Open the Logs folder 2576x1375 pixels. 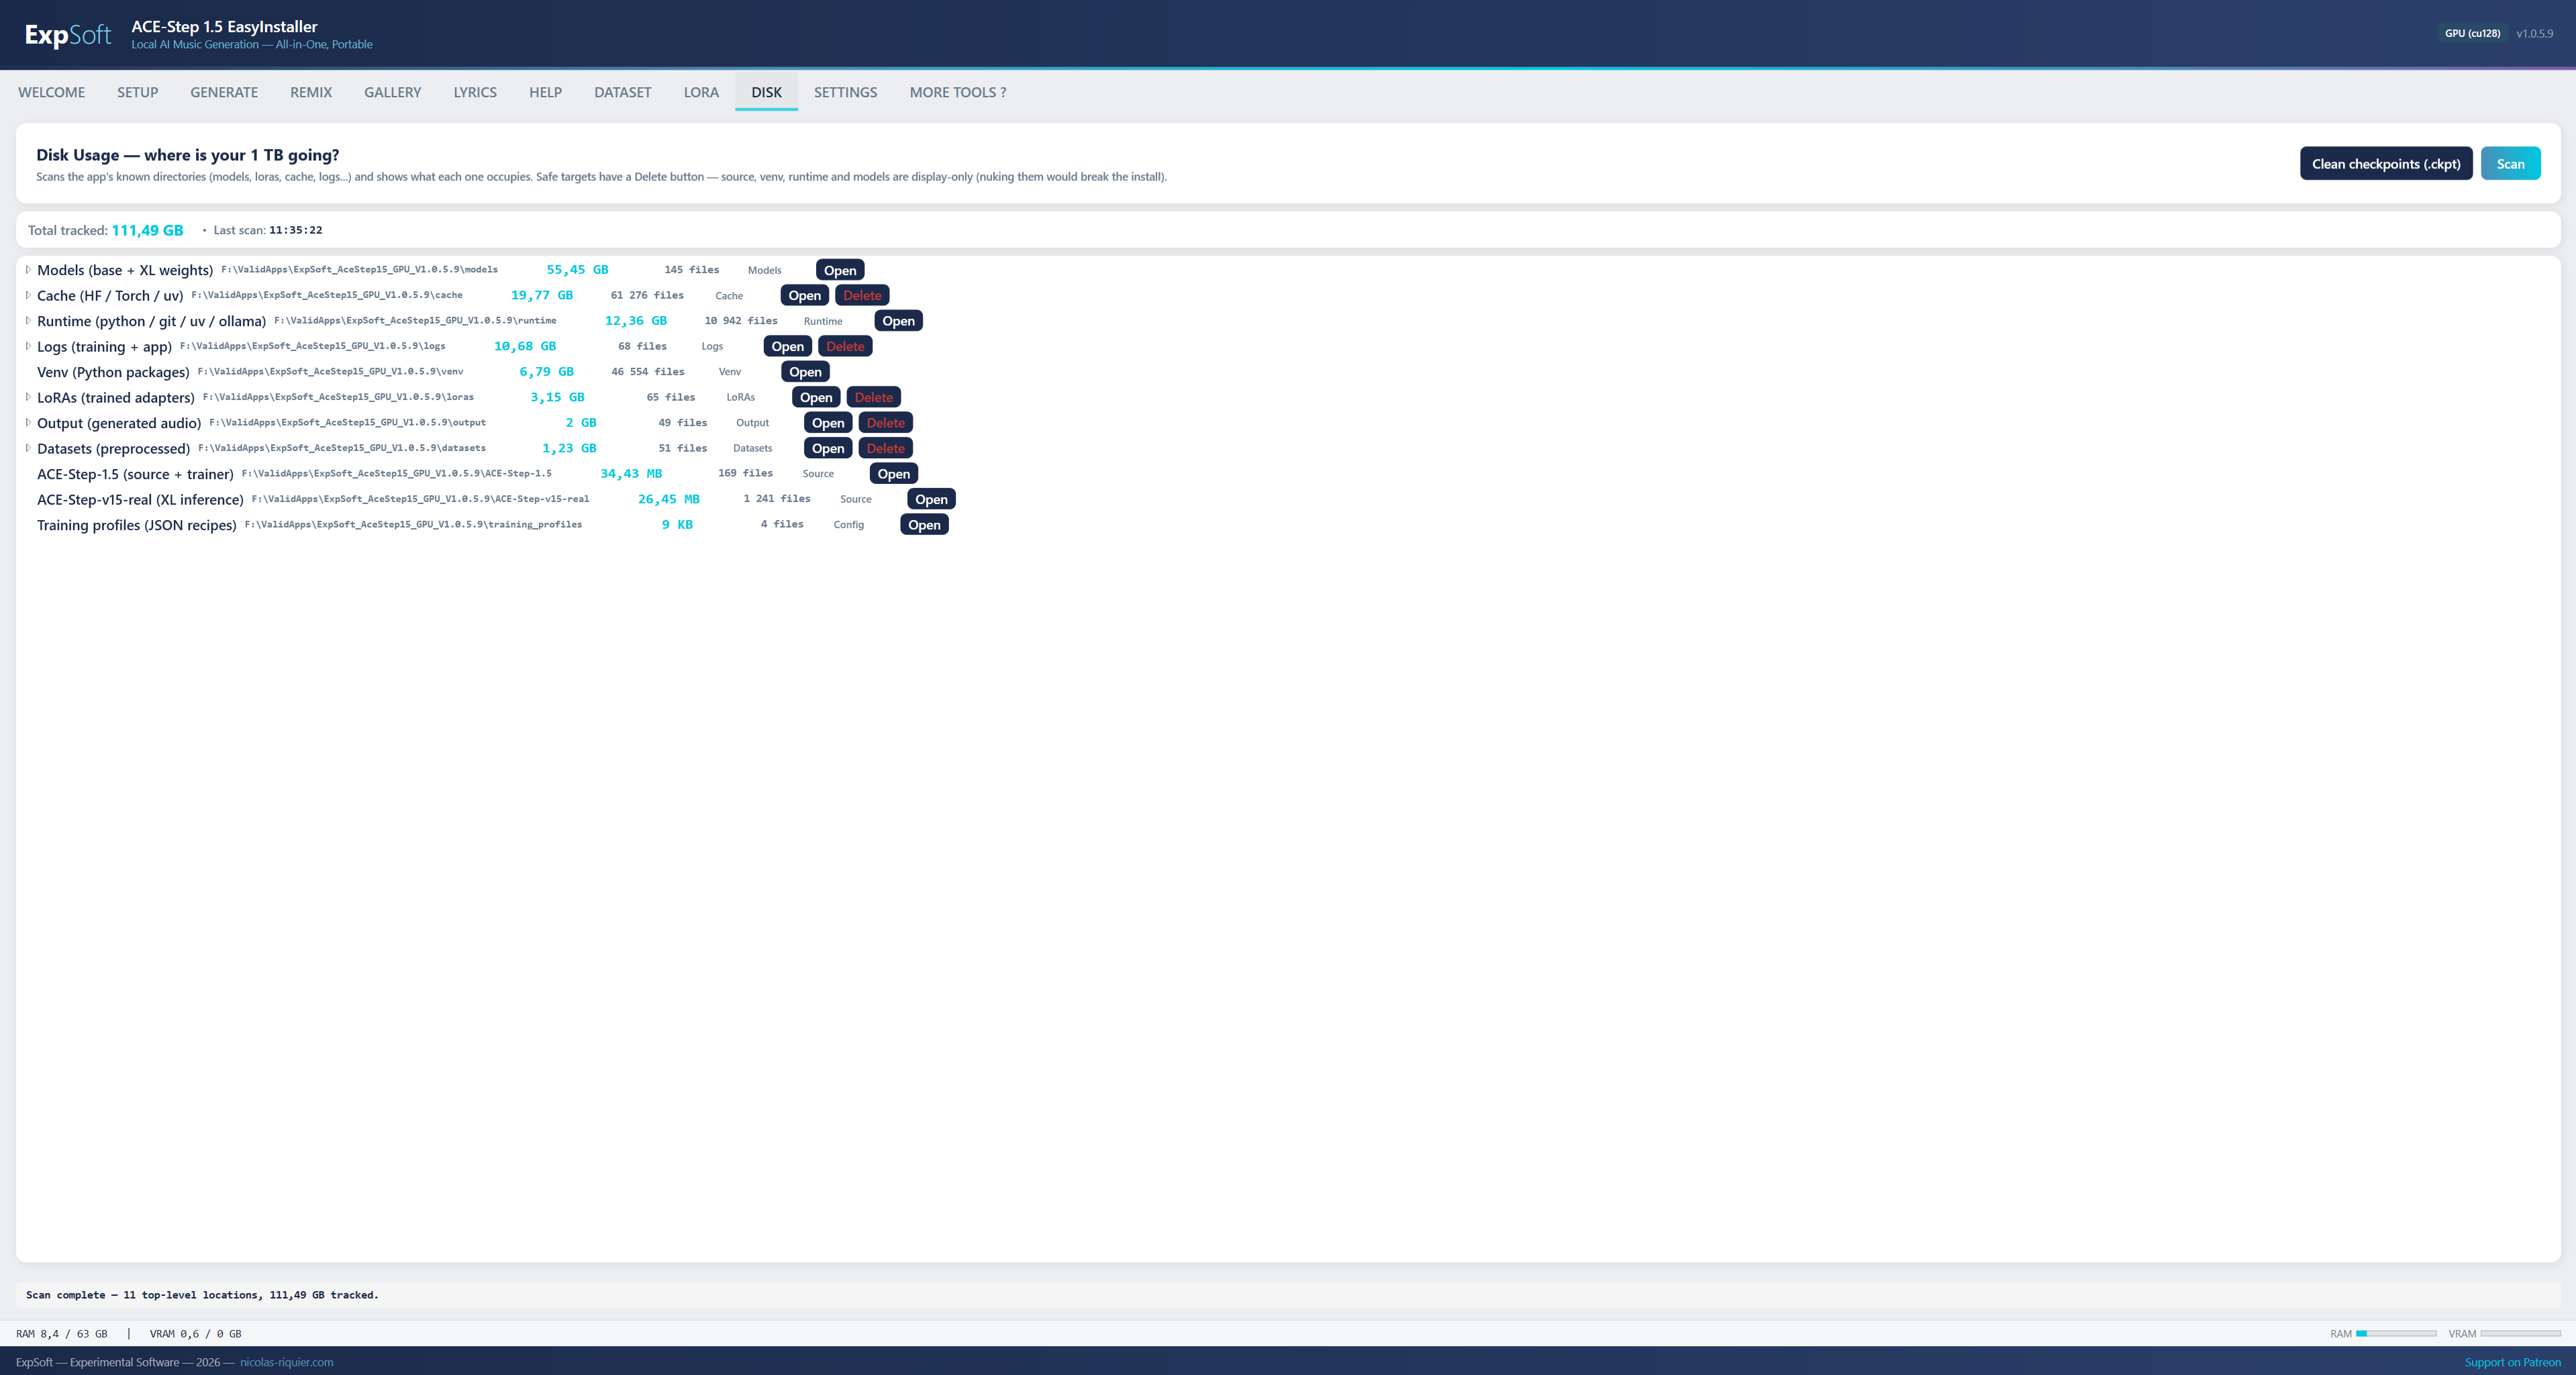[787, 346]
